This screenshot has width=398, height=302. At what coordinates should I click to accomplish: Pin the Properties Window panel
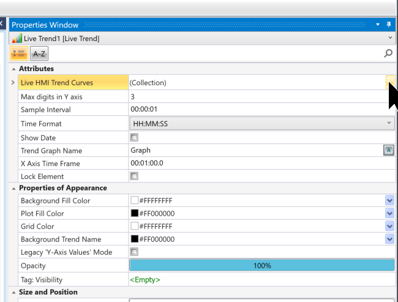coord(389,25)
